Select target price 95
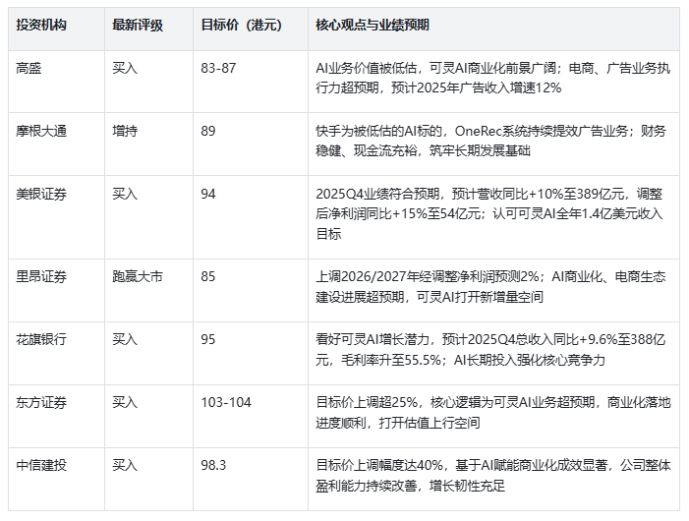The width and height of the screenshot is (689, 521). (208, 339)
